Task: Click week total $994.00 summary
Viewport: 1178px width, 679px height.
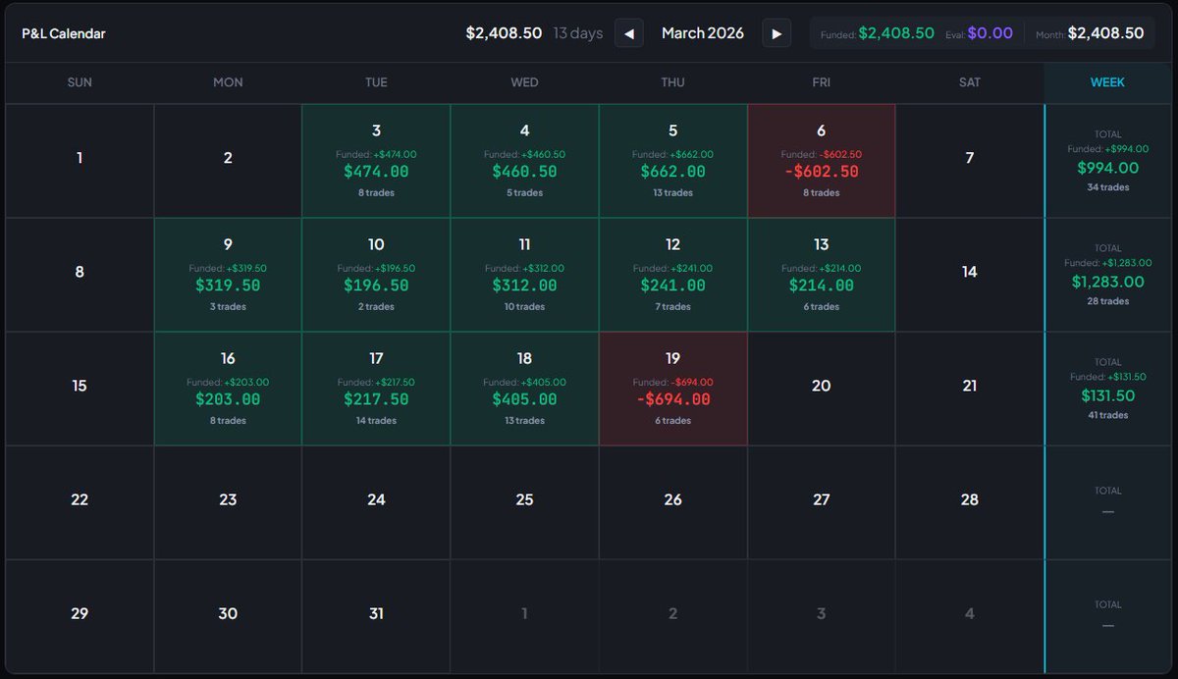Action: pos(1108,161)
